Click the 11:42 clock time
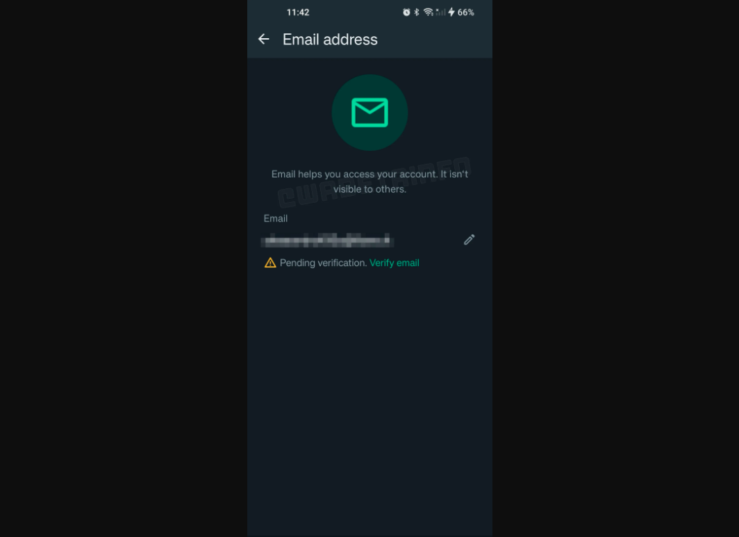The image size is (739, 537). click(298, 13)
